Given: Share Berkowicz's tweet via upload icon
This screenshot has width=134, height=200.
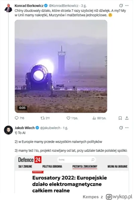Looking at the screenshot, I should coord(127,118).
